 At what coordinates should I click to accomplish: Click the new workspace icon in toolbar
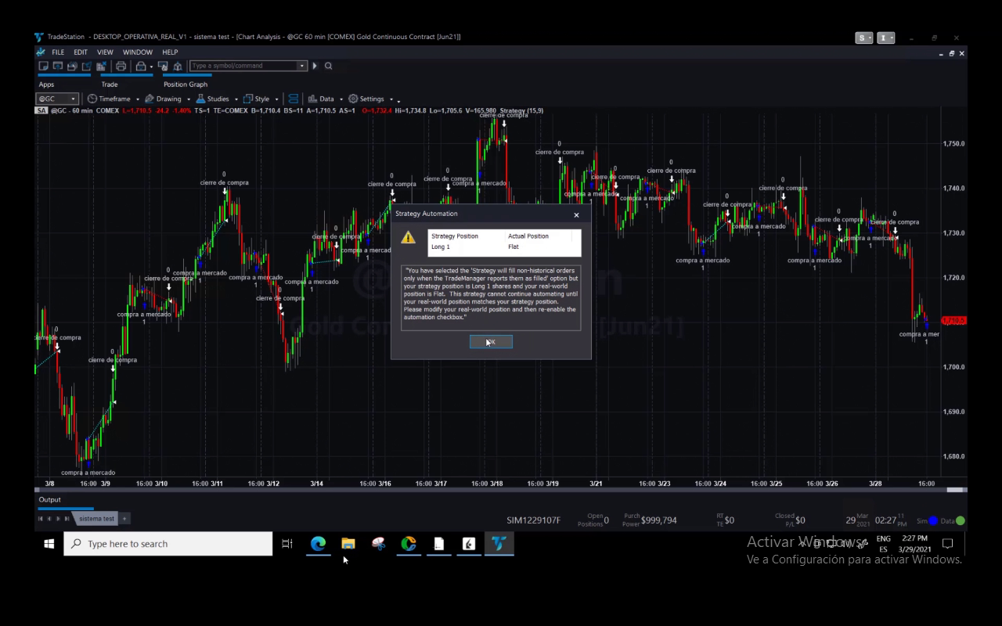tap(44, 66)
